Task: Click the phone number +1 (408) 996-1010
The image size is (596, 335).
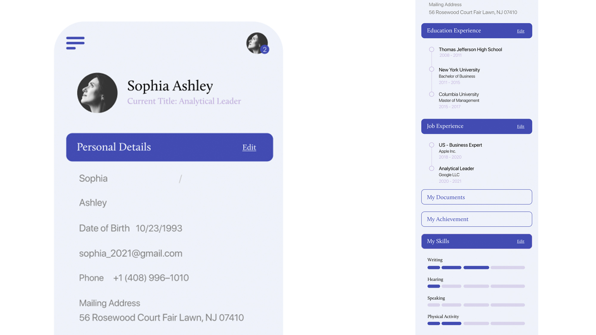Action: [x=151, y=278]
